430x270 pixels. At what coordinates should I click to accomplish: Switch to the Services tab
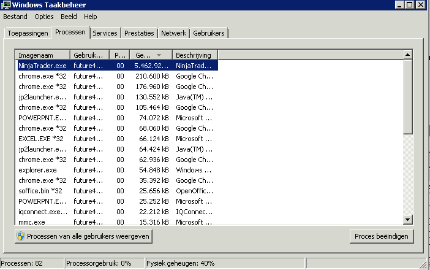(x=105, y=33)
